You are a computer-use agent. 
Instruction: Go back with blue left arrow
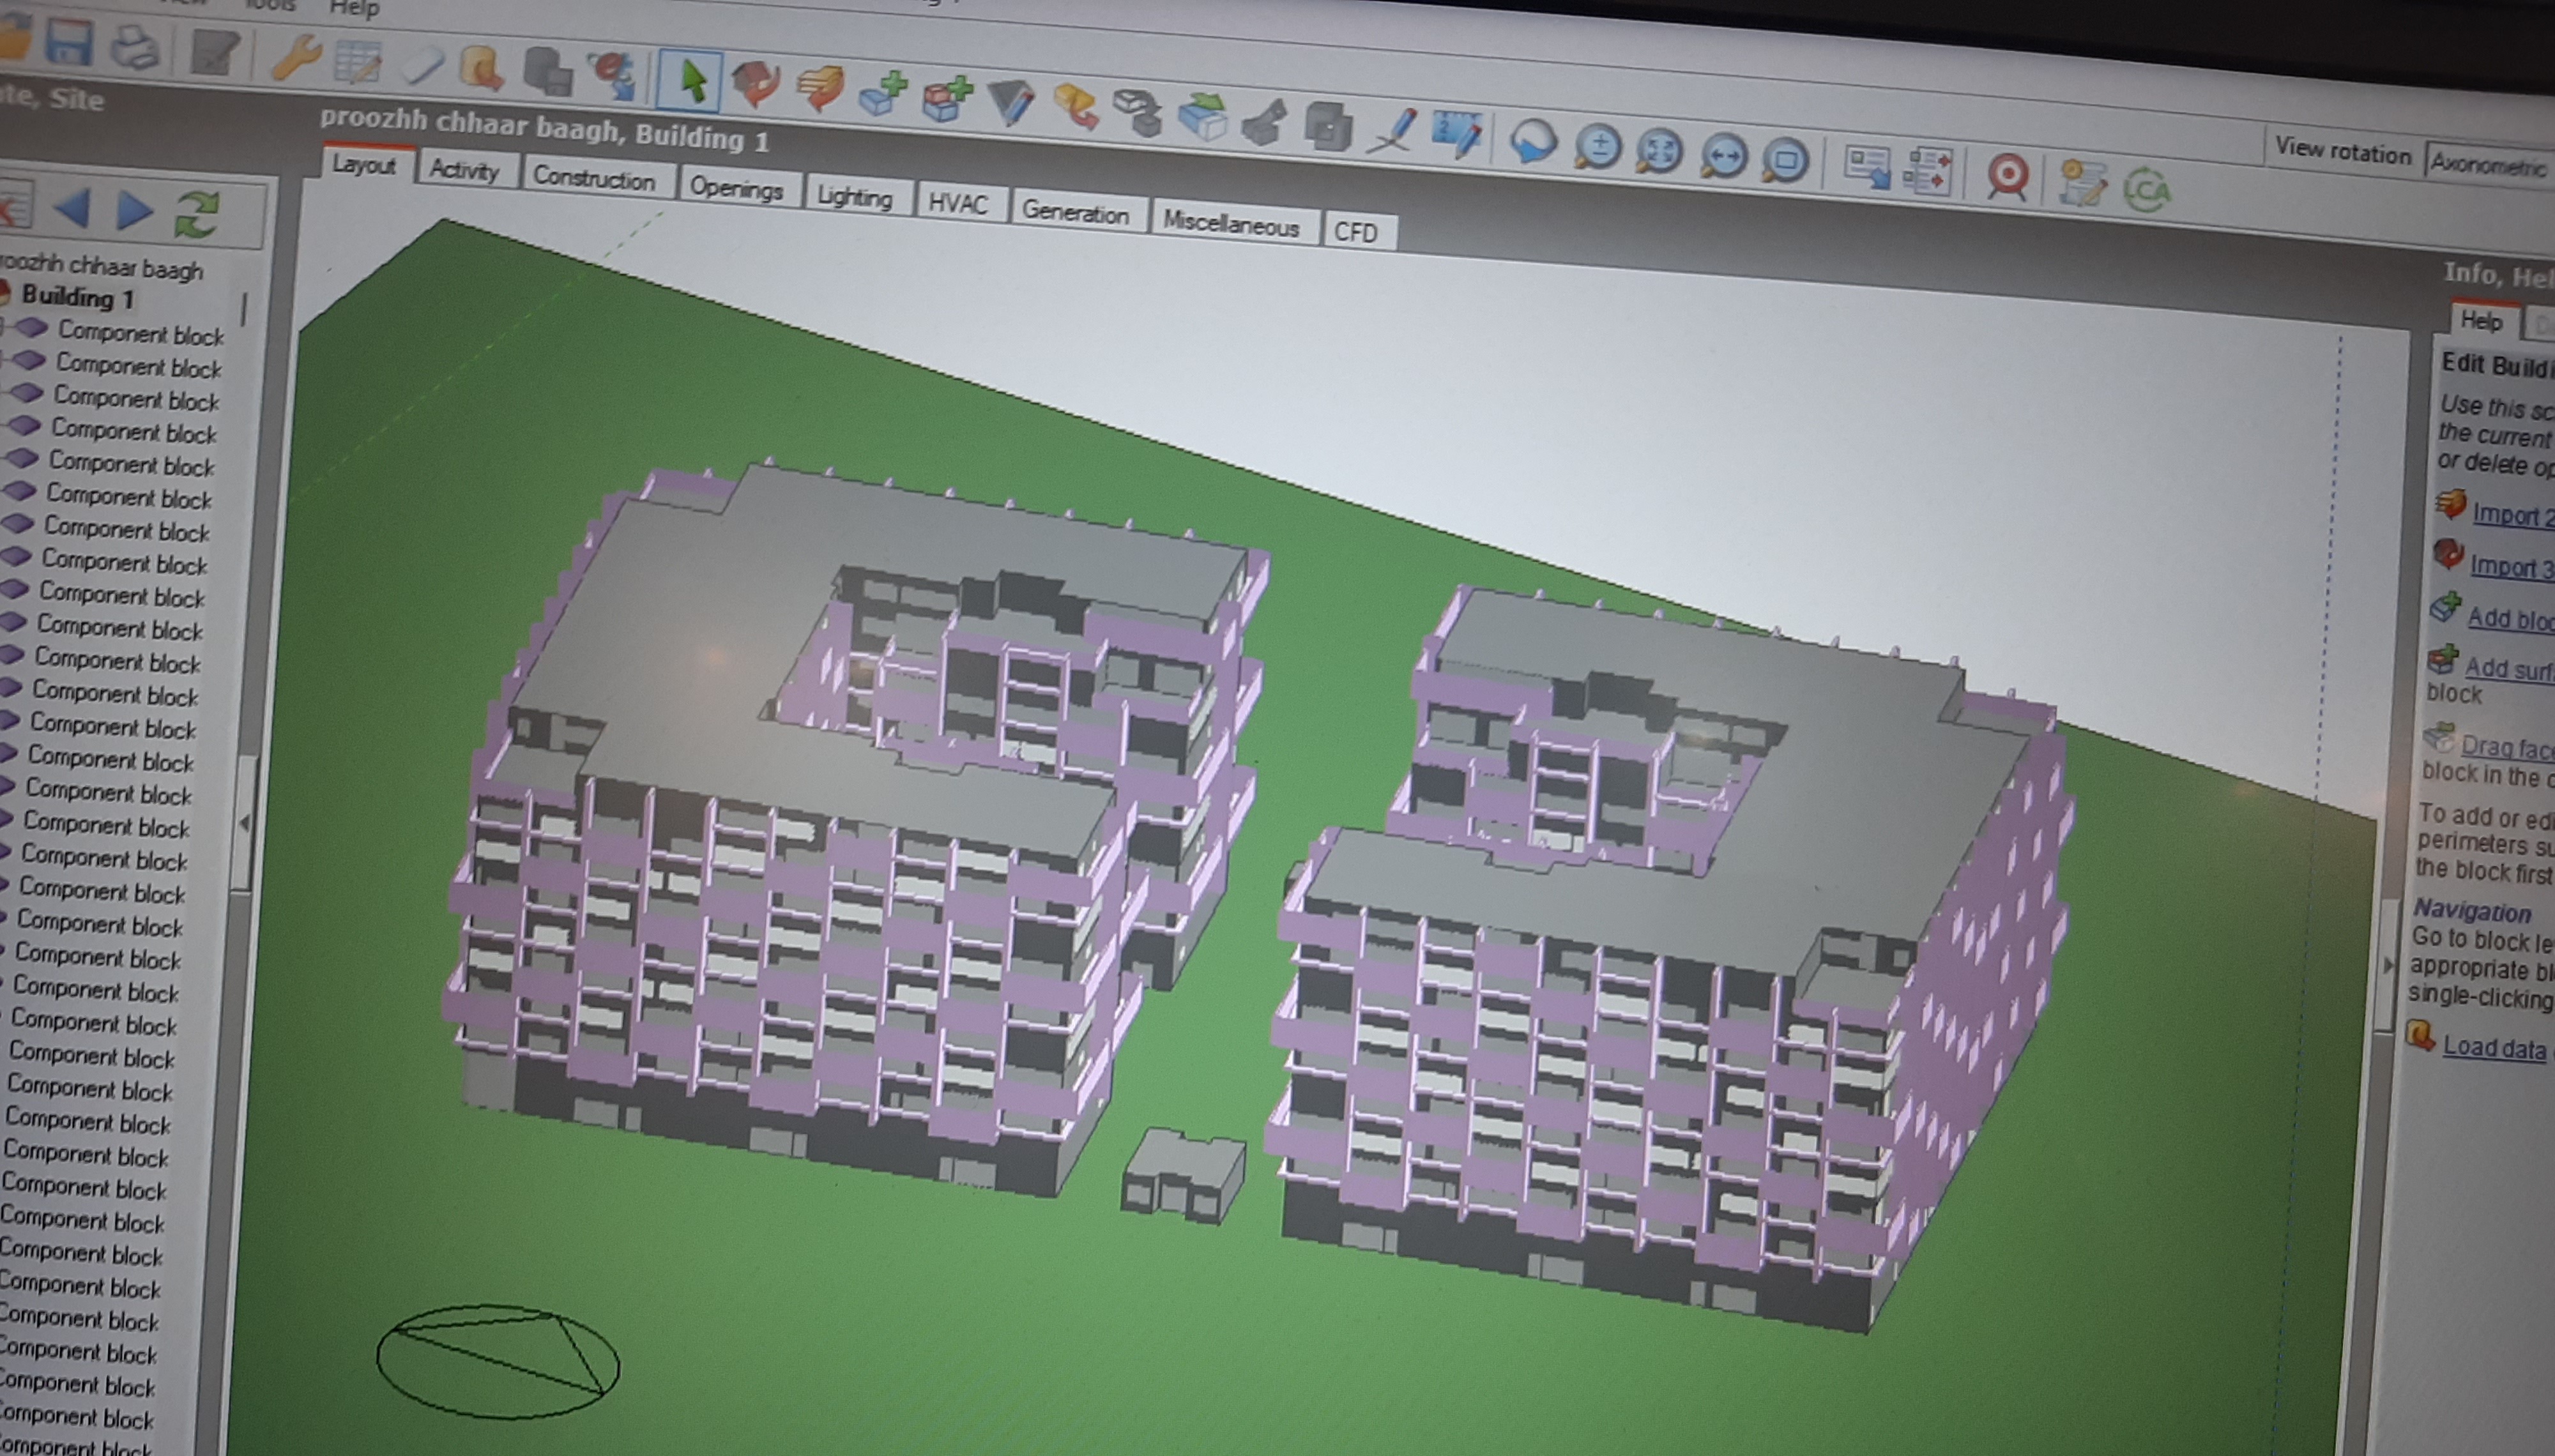(72, 210)
